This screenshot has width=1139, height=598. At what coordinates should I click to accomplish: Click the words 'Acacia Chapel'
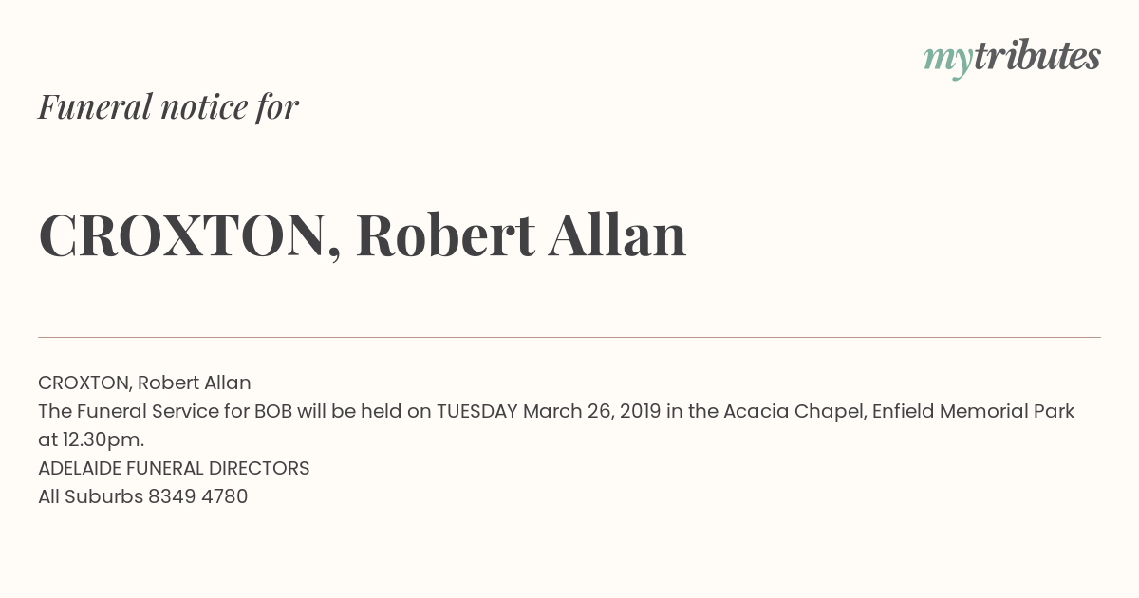click(x=794, y=411)
